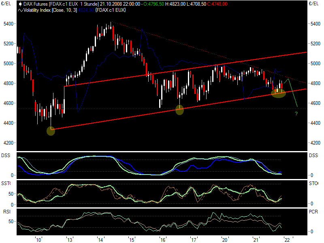Image resolution: width=324 pixels, height=243 pixels.
Task: Click the RSI indicator panel label
Action: click(7, 212)
